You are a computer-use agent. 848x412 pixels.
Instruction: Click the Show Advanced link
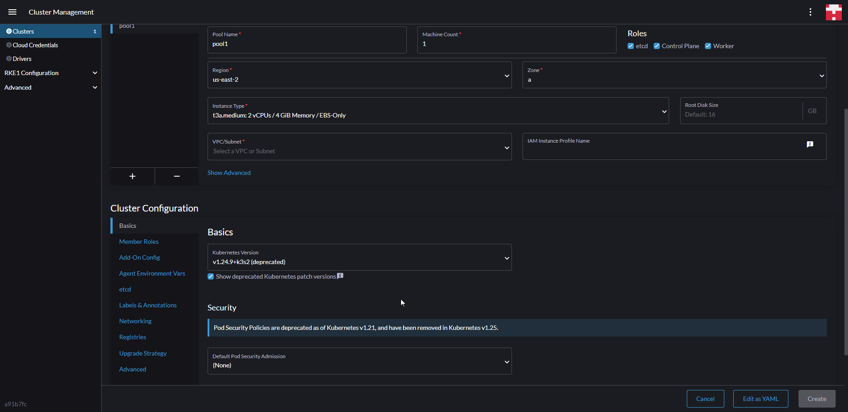[228, 173]
